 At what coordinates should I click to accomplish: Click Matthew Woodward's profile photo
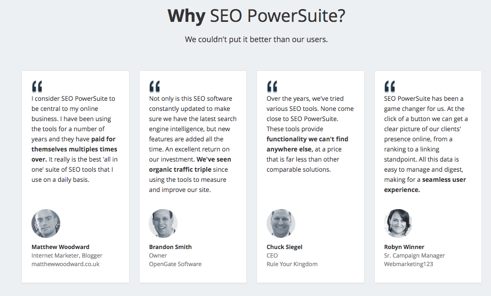point(46,223)
